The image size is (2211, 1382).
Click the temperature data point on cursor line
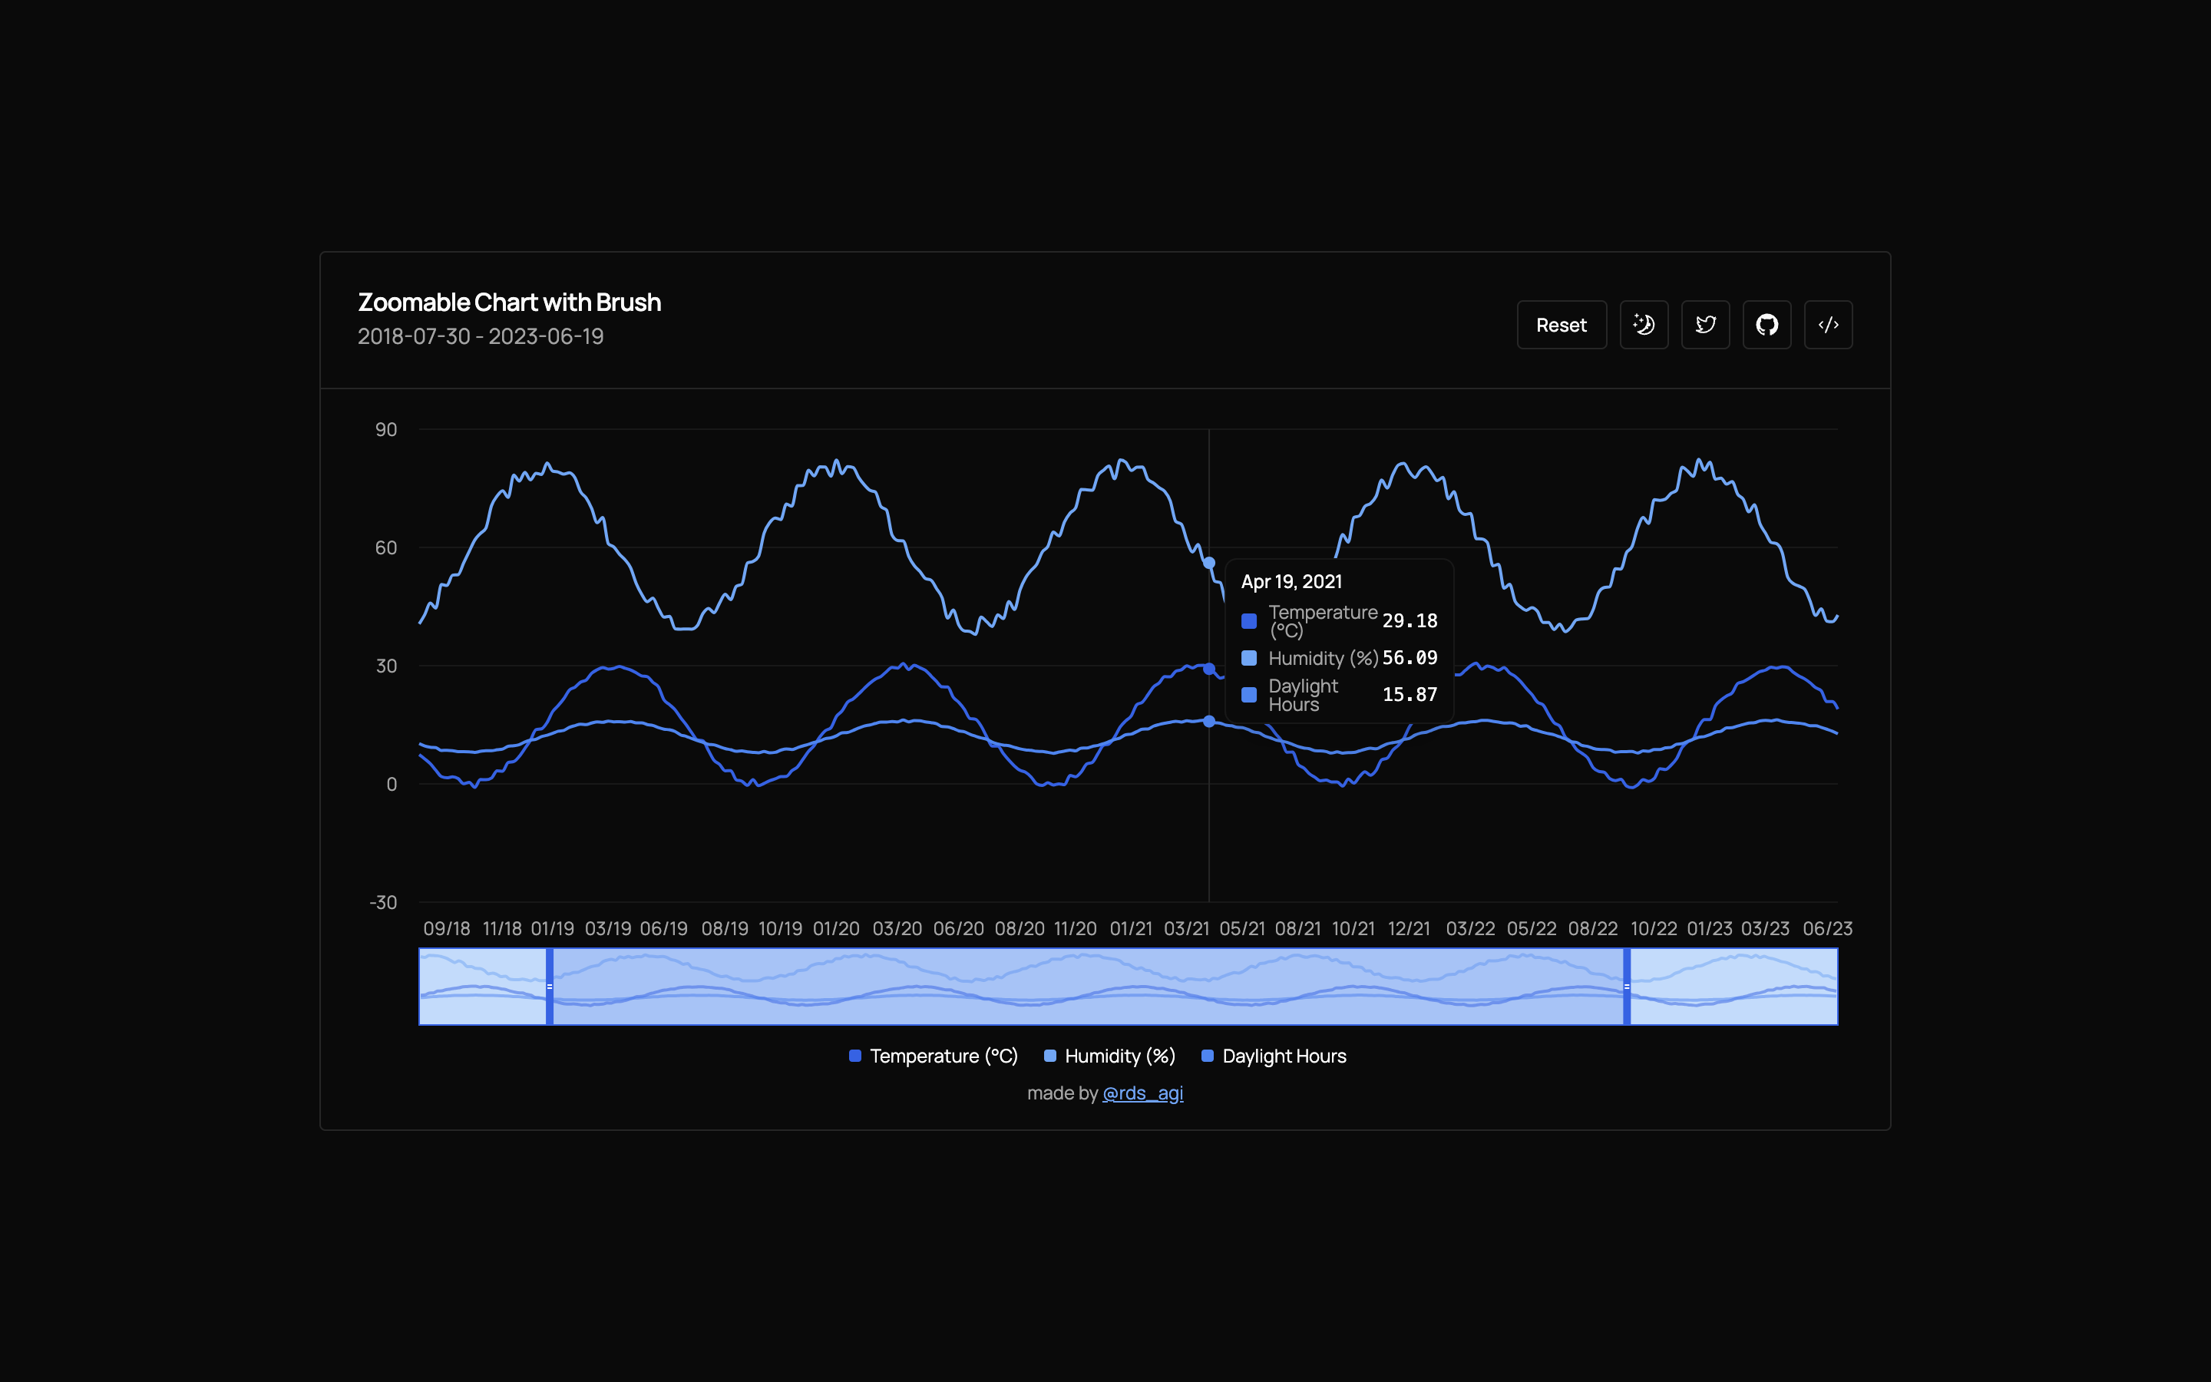pyautogui.click(x=1208, y=669)
